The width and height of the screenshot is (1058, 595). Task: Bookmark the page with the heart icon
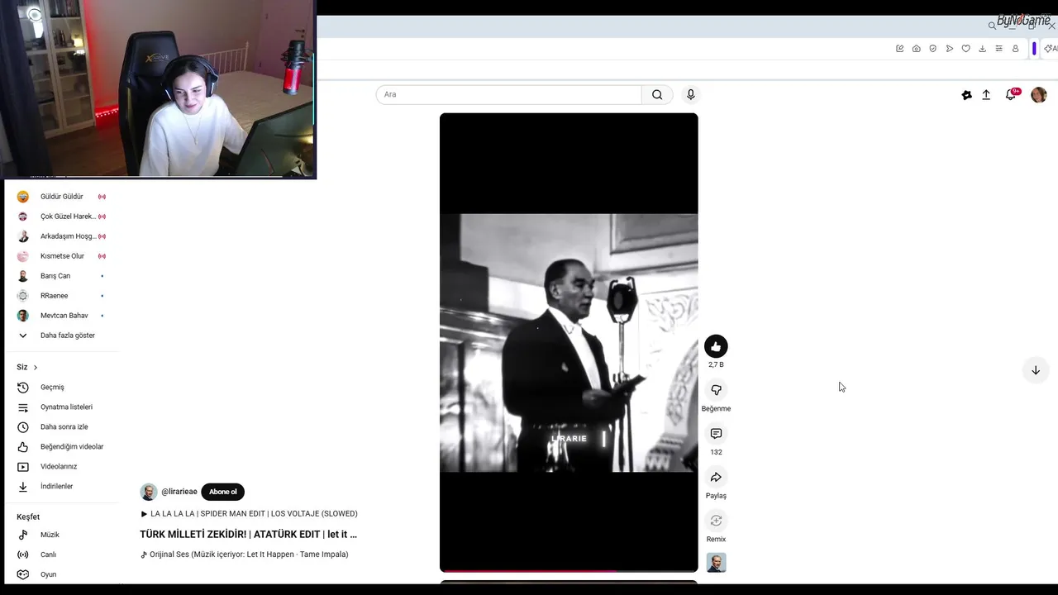tap(965, 49)
